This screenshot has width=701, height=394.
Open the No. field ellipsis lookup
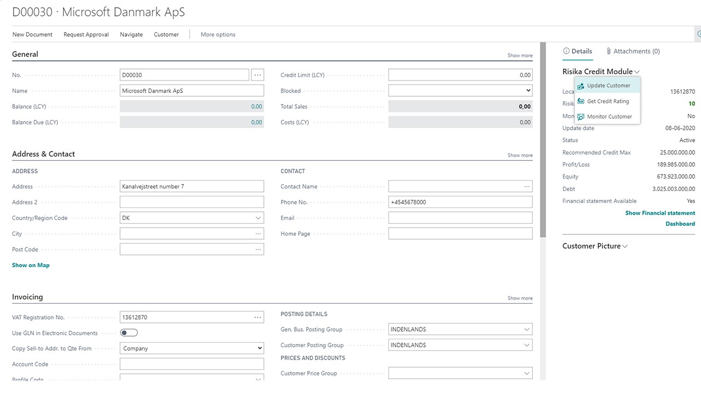(257, 75)
